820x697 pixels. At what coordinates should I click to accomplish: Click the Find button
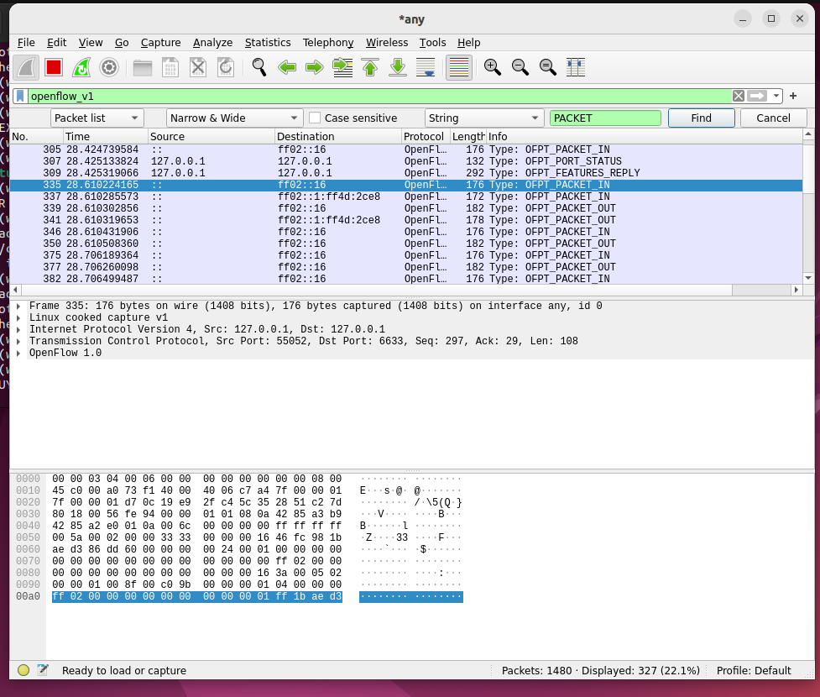coord(702,118)
